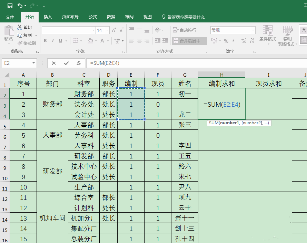Open the number format (常规) dropdown

[253, 30]
